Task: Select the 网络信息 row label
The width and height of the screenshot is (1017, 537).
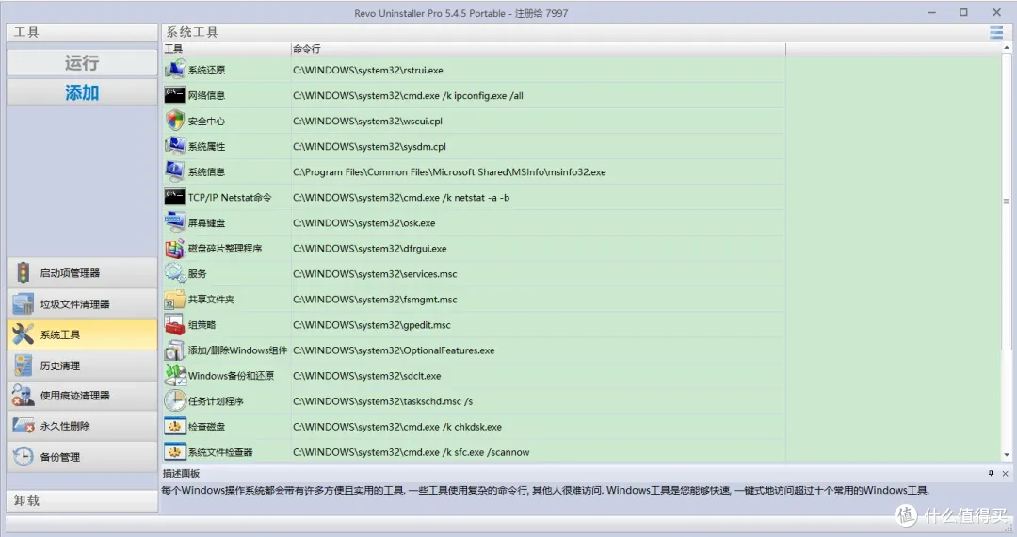Action: pos(206,95)
